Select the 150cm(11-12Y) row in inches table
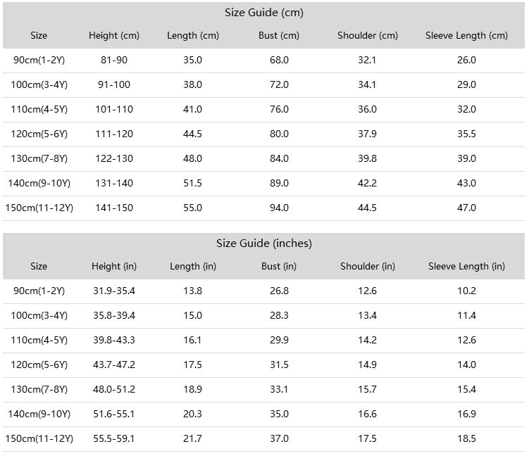The height and width of the screenshot is (456, 529). (x=264, y=439)
